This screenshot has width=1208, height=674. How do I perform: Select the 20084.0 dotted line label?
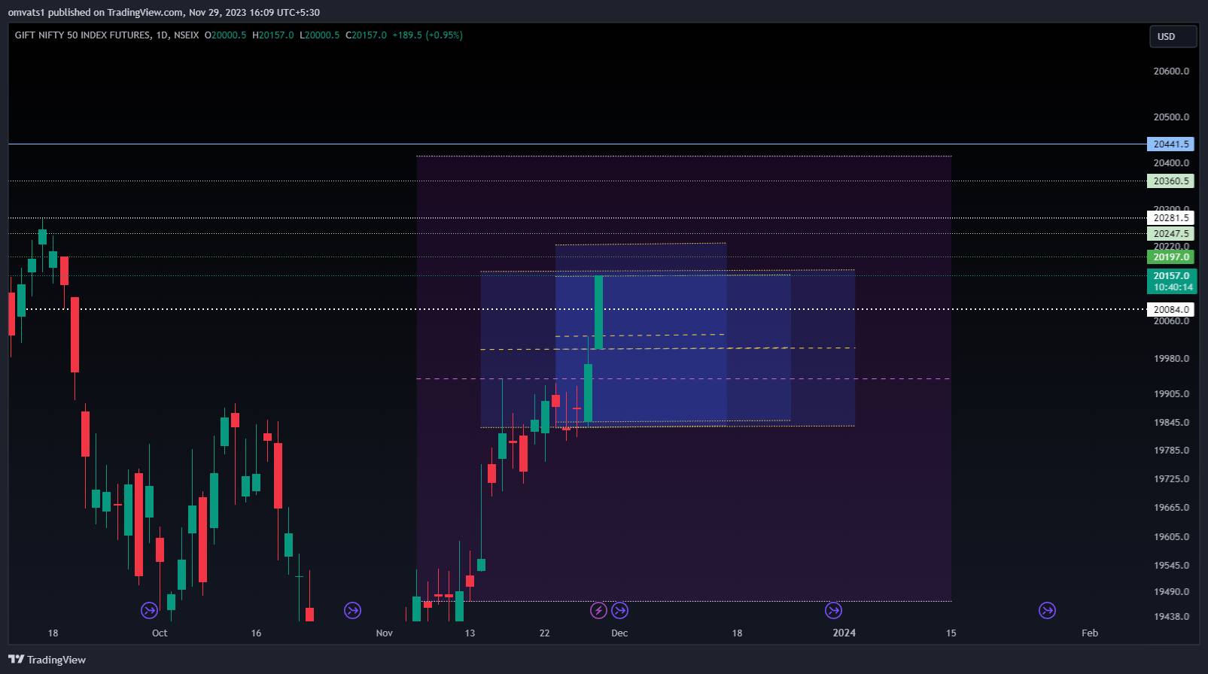[x=1171, y=309]
